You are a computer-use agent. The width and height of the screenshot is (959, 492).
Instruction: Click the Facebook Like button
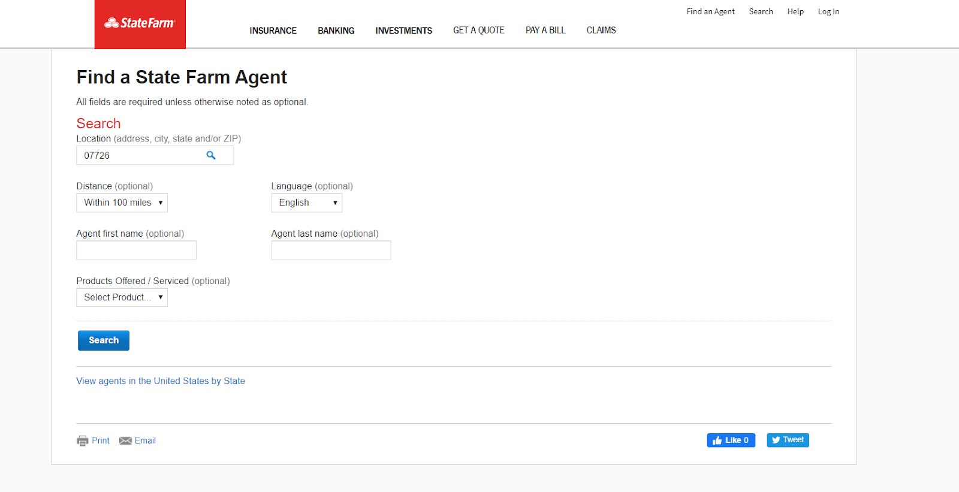(731, 440)
